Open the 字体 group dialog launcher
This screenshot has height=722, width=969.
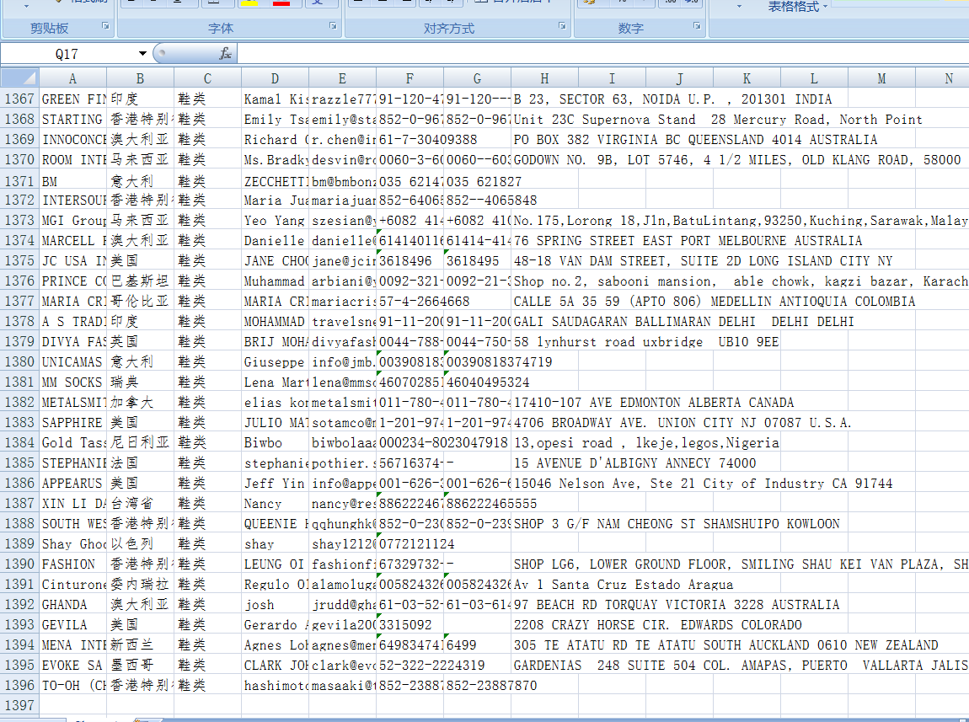click(x=334, y=27)
